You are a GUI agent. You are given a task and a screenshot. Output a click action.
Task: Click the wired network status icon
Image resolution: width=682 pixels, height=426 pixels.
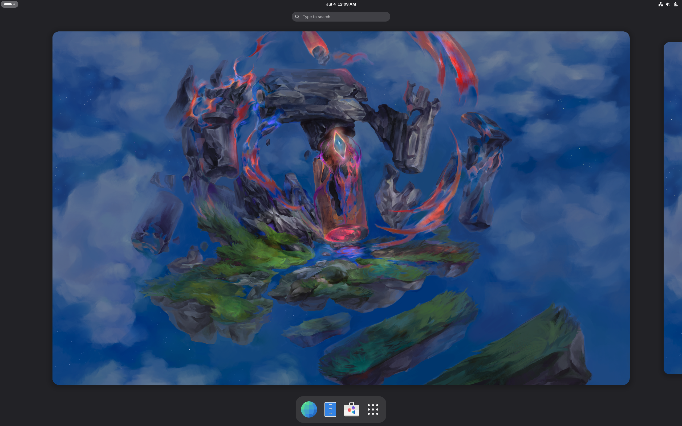[x=660, y=4]
